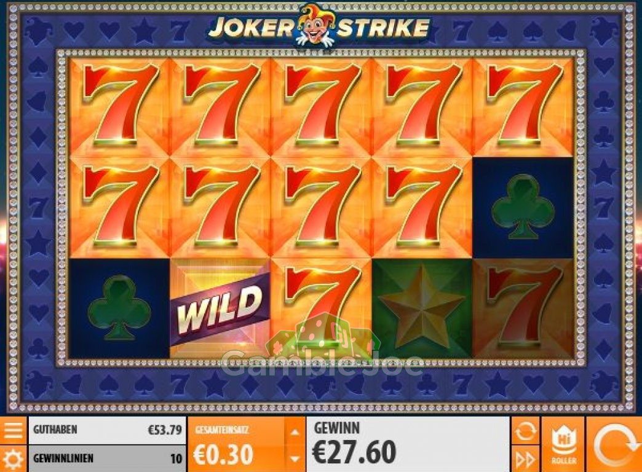Click the dimmed seven in bottom-right reel

[523, 309]
